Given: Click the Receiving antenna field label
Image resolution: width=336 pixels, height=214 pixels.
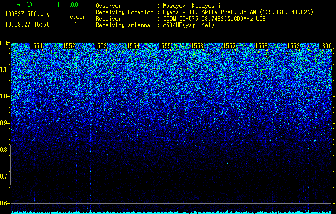Looking at the screenshot, I should (x=123, y=25).
